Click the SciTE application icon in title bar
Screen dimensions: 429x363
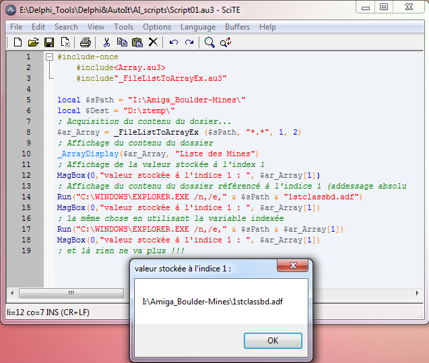(11, 10)
